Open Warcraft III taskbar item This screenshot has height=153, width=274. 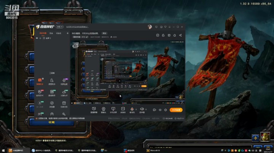click(153, 151)
